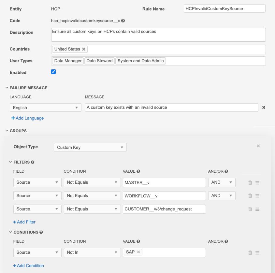Remove United States from Countries

coord(84,49)
